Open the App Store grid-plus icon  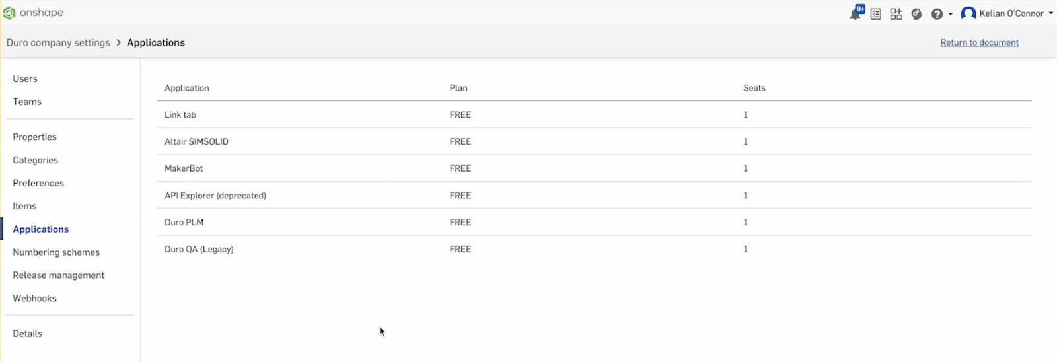(896, 14)
